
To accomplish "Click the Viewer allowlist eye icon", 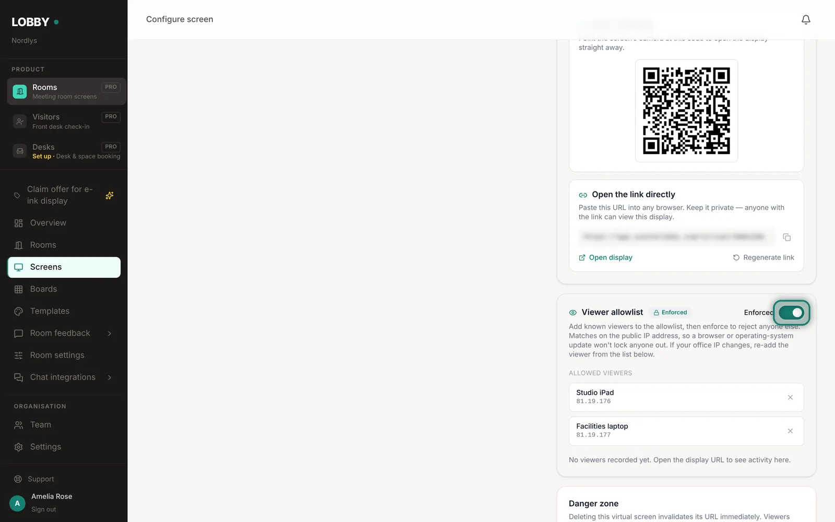I will [x=573, y=313].
